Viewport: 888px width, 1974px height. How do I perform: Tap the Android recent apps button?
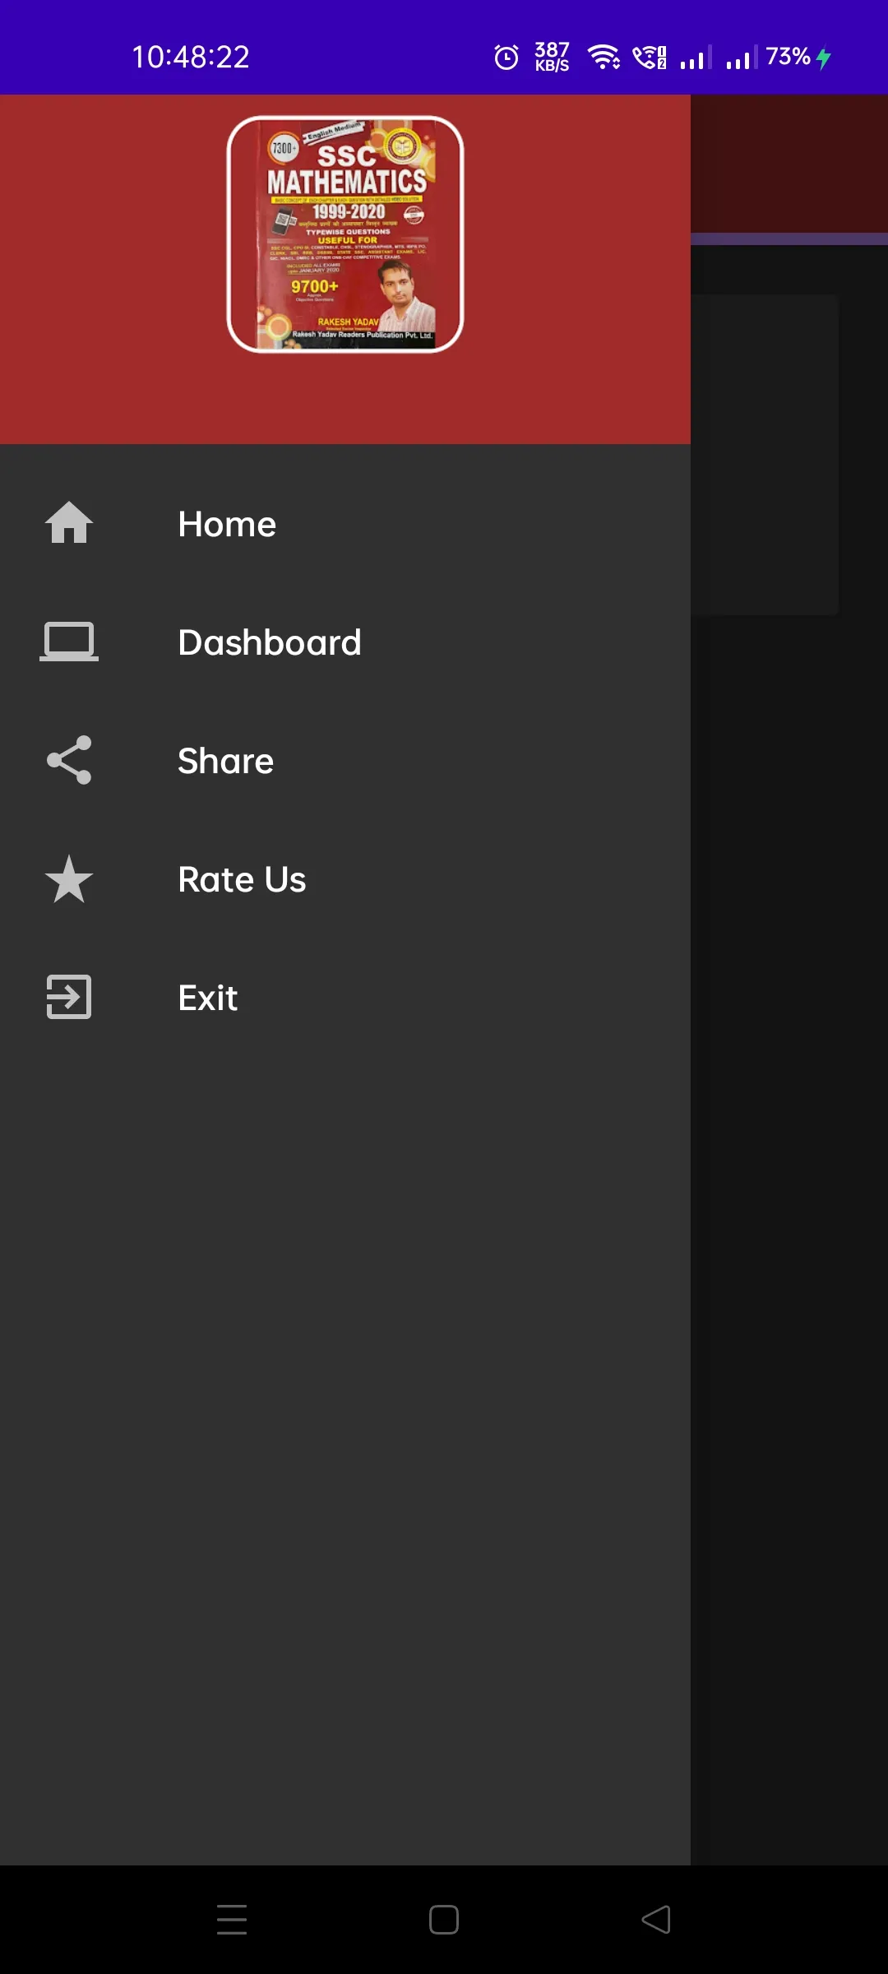[x=232, y=1920]
